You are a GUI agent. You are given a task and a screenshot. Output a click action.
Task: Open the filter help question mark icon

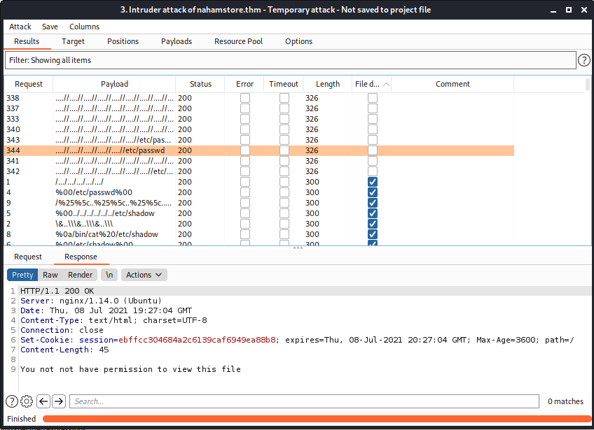coord(583,60)
